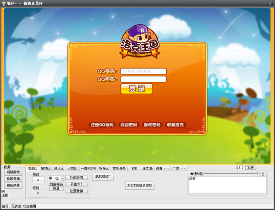
Task: Click the 13.2 version number field
Action: 240,168
